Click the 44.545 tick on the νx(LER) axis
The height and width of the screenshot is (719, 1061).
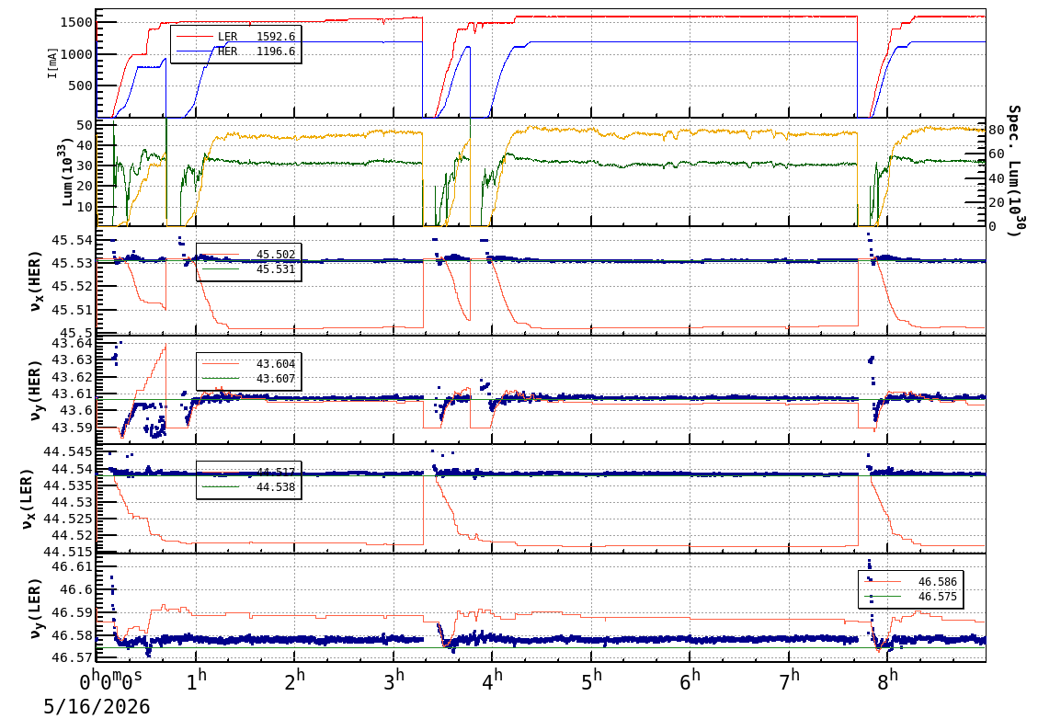point(68,452)
